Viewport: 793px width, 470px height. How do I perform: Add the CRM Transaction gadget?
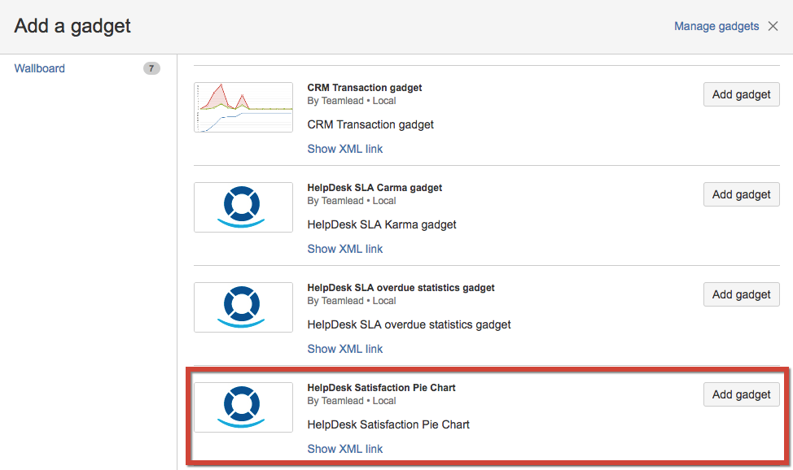pos(741,94)
